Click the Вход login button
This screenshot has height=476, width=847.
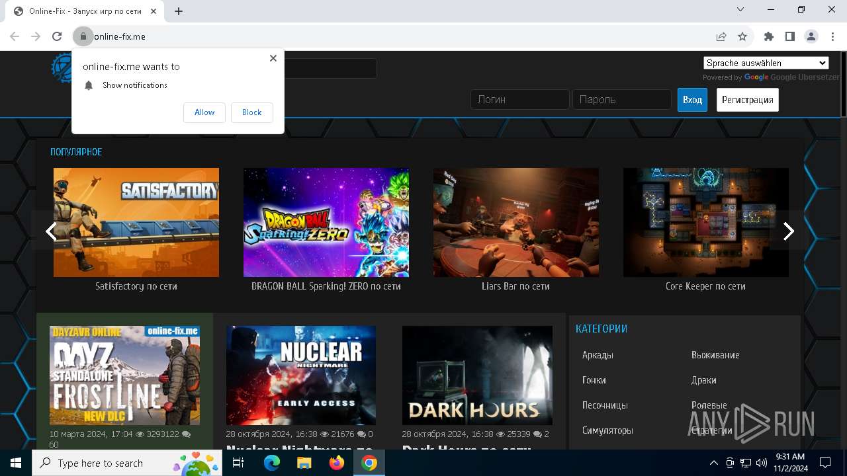point(692,100)
